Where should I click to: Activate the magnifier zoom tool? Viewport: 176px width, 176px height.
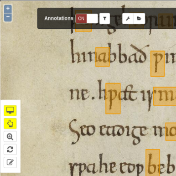(x=10, y=136)
